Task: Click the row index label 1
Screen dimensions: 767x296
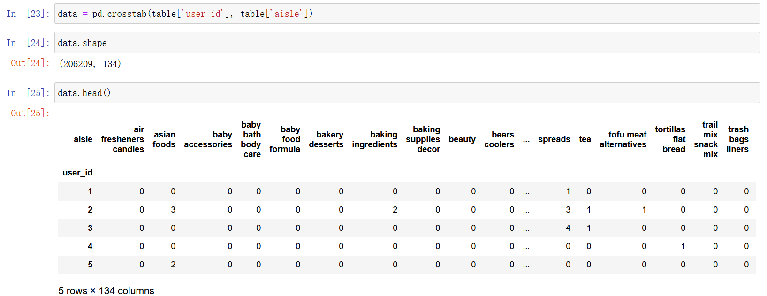Action: (x=90, y=191)
